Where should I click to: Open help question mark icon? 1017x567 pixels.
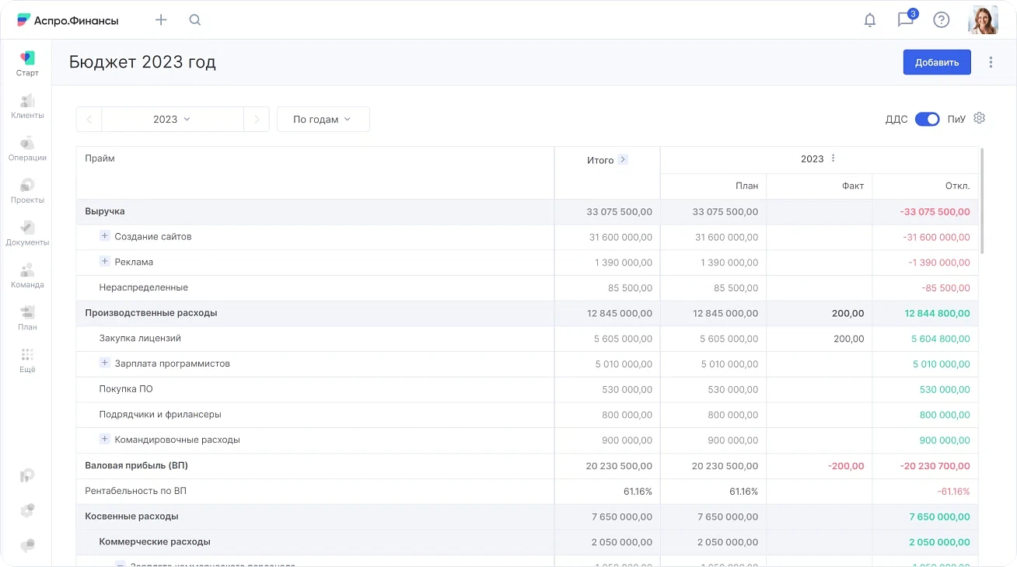click(x=942, y=20)
